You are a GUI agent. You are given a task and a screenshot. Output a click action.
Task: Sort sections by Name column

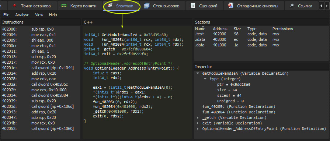[200, 29]
